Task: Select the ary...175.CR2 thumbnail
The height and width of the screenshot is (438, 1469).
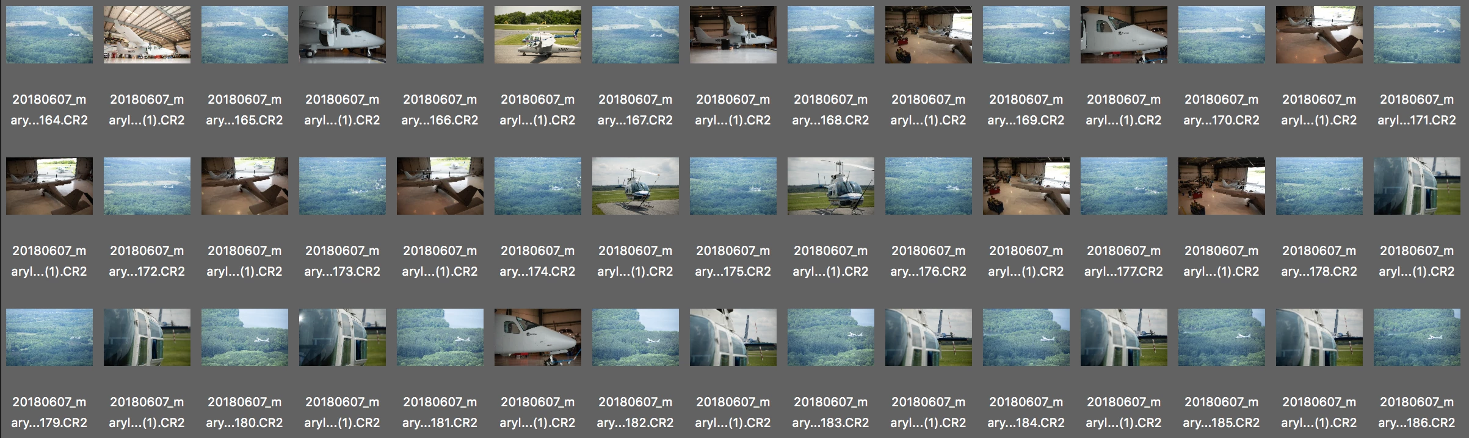Action: [x=733, y=186]
